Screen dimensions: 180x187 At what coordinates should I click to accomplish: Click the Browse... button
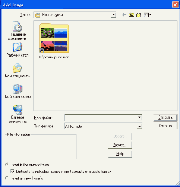tap(120, 145)
